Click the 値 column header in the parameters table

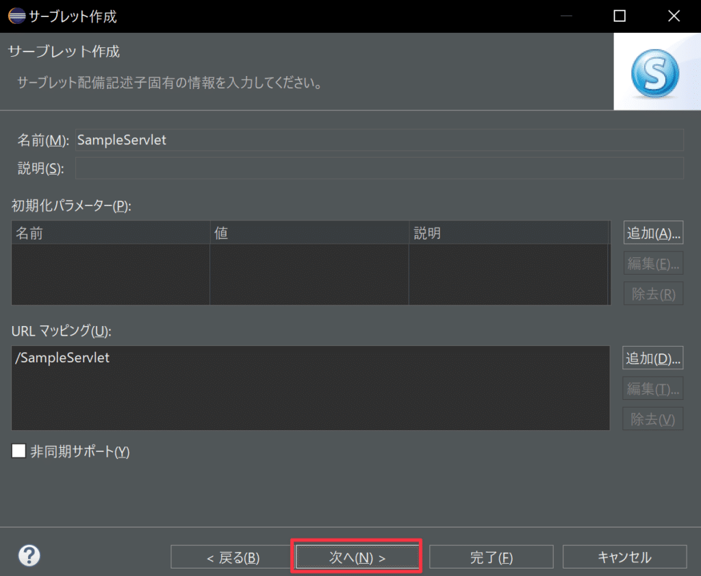tap(309, 233)
